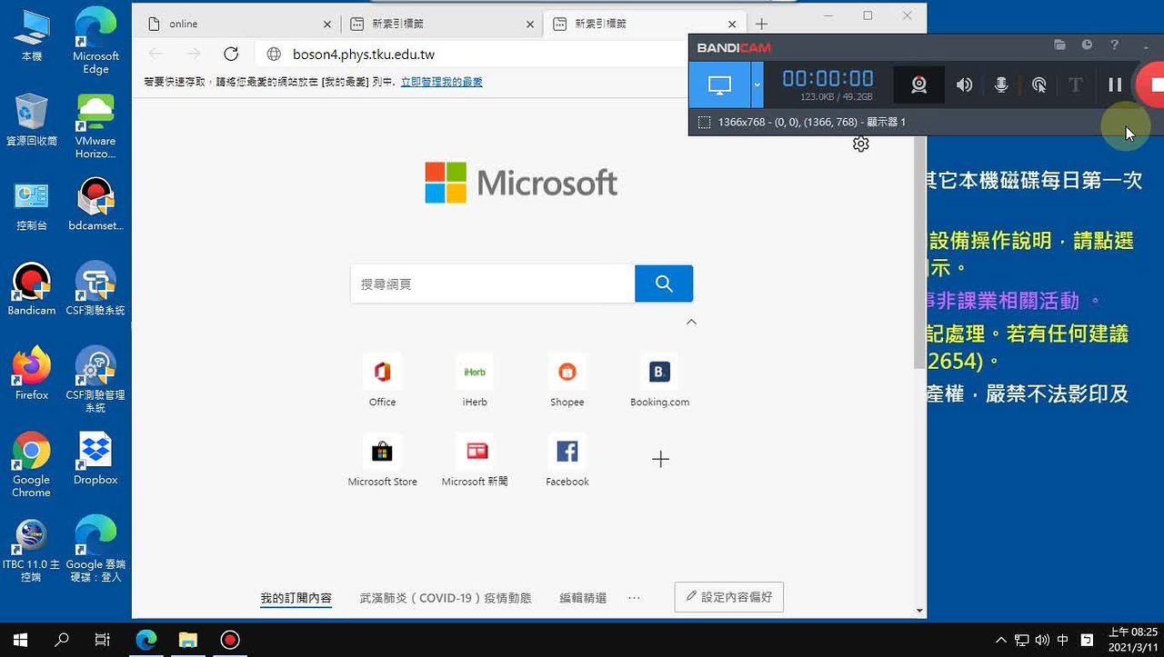1164x657 pixels.
Task: Select 我的訂閱內容 feed tab
Action: coord(296,598)
